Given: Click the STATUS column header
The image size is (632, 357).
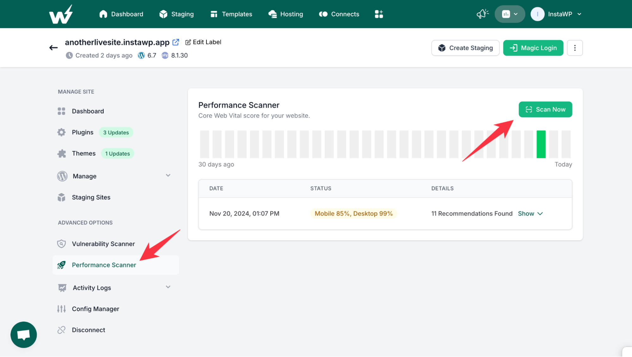Looking at the screenshot, I should (321, 188).
